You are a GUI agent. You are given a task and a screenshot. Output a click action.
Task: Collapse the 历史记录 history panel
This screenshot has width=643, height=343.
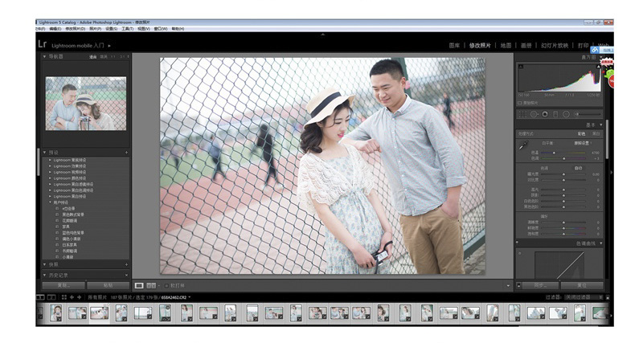pyautogui.click(x=44, y=276)
